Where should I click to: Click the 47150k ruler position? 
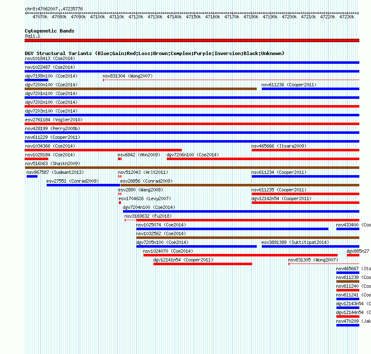click(x=193, y=17)
